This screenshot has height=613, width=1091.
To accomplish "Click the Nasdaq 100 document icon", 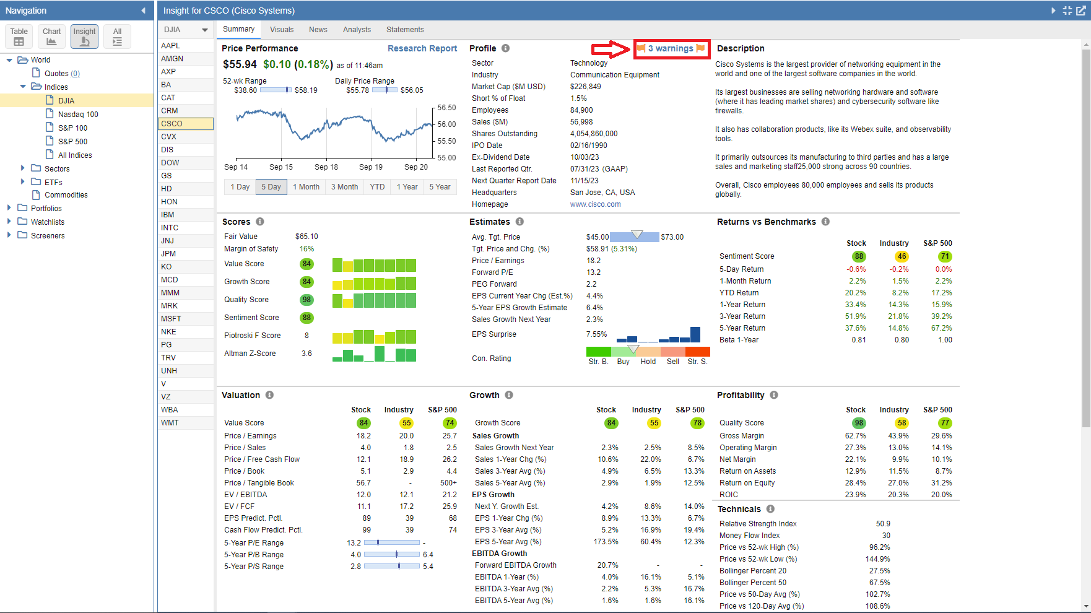I will [50, 114].
